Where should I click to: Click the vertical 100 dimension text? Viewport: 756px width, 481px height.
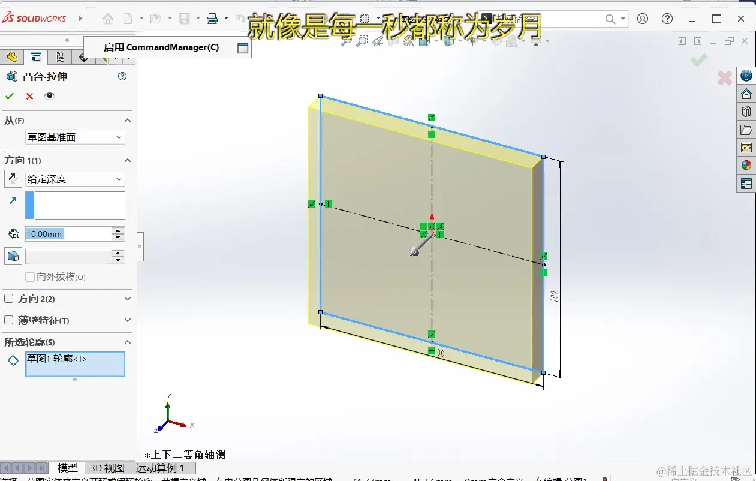click(555, 296)
